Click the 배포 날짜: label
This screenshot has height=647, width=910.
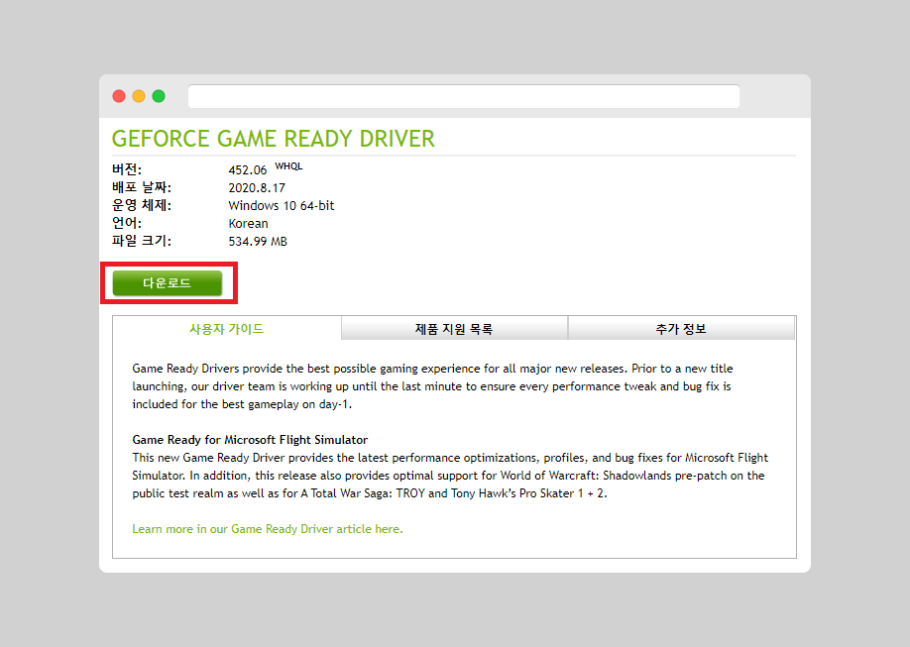pyautogui.click(x=142, y=187)
